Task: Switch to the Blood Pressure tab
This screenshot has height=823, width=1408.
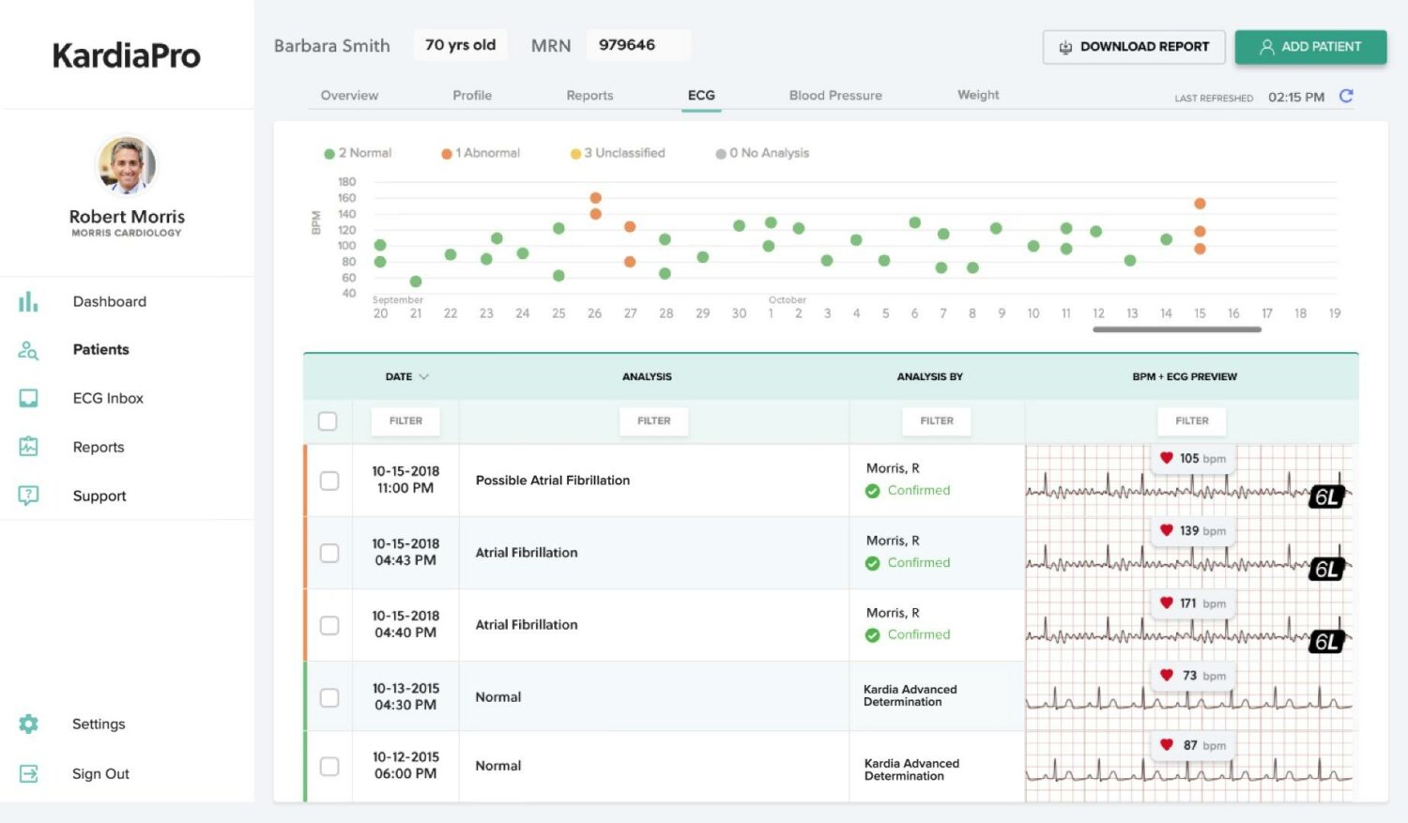Action: click(x=835, y=96)
